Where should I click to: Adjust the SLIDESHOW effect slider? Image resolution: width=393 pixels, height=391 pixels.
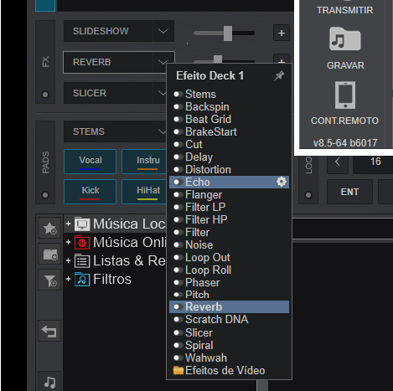(x=228, y=33)
